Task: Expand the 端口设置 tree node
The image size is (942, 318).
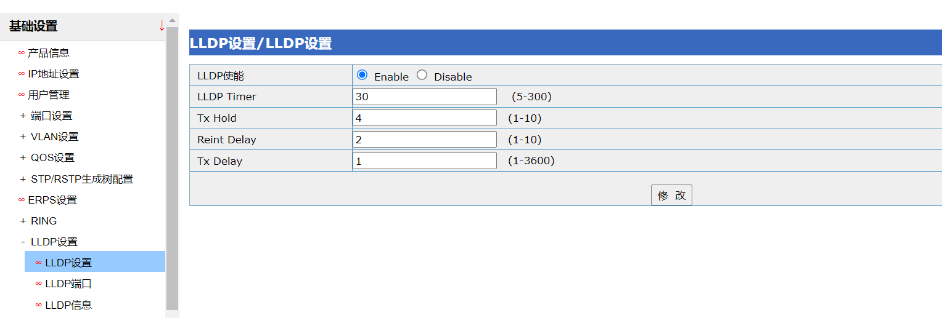Action: click(51, 116)
